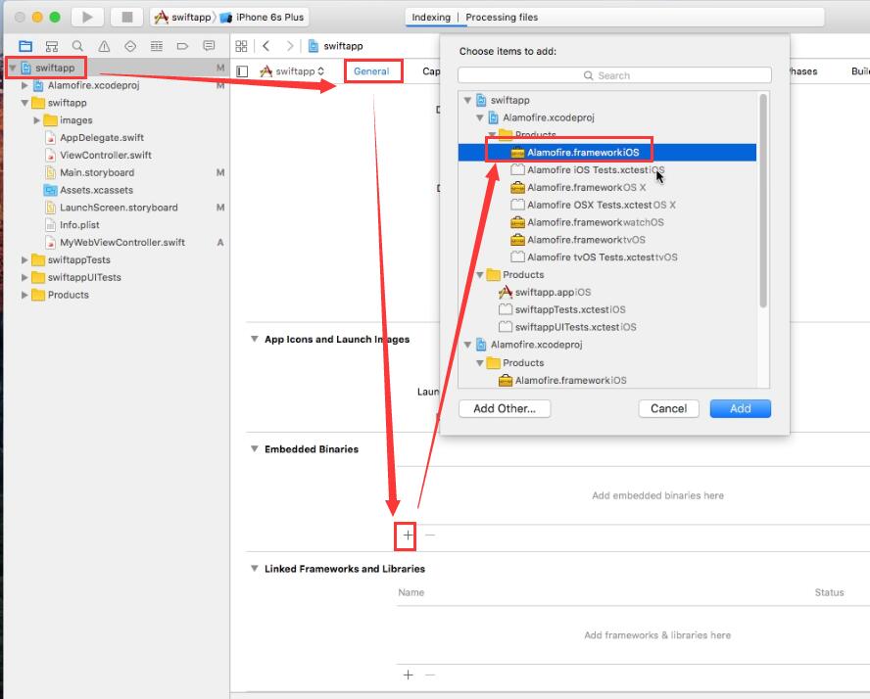Open the Report navigator icon
Screen dimensions: 870x699
(x=209, y=46)
